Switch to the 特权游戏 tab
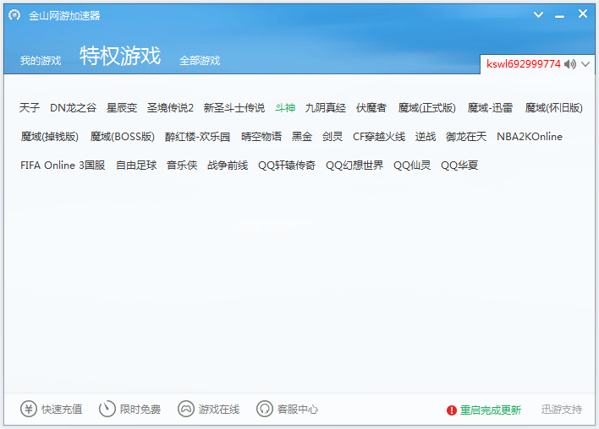599x429 pixels. pos(120,56)
